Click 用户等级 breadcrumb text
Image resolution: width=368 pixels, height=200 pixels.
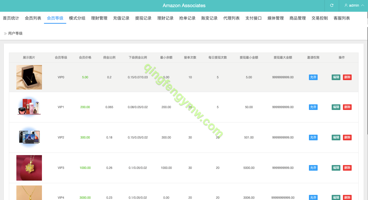pyautogui.click(x=15, y=33)
